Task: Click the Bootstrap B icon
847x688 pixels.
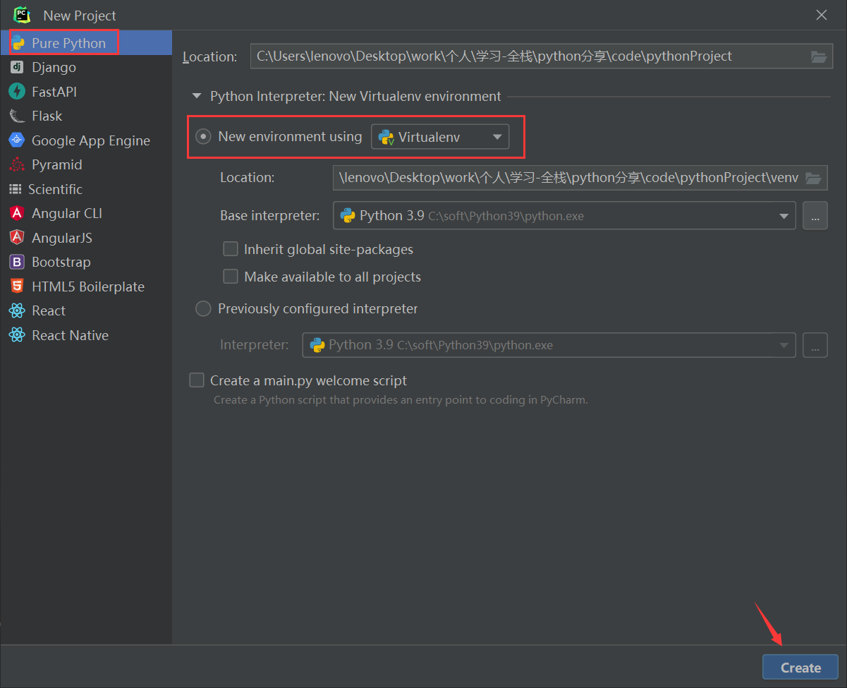Action: tap(17, 262)
